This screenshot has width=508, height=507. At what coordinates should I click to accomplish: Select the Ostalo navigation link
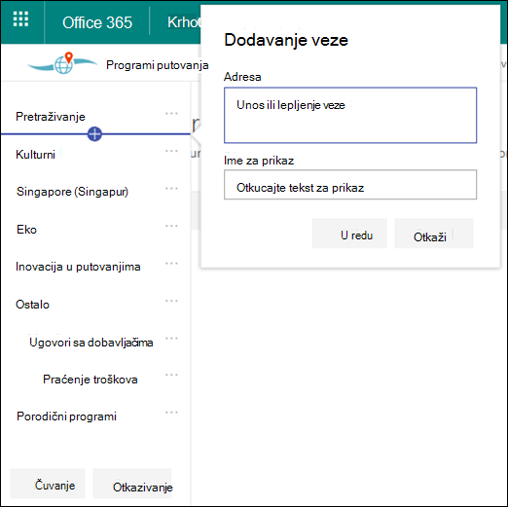click(32, 305)
